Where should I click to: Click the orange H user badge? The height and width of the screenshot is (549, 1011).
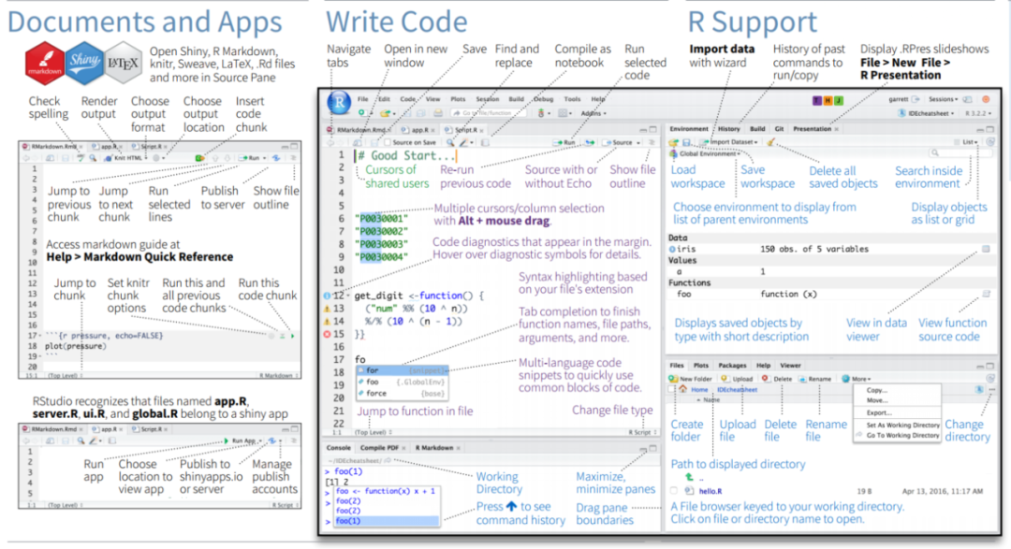coord(828,100)
